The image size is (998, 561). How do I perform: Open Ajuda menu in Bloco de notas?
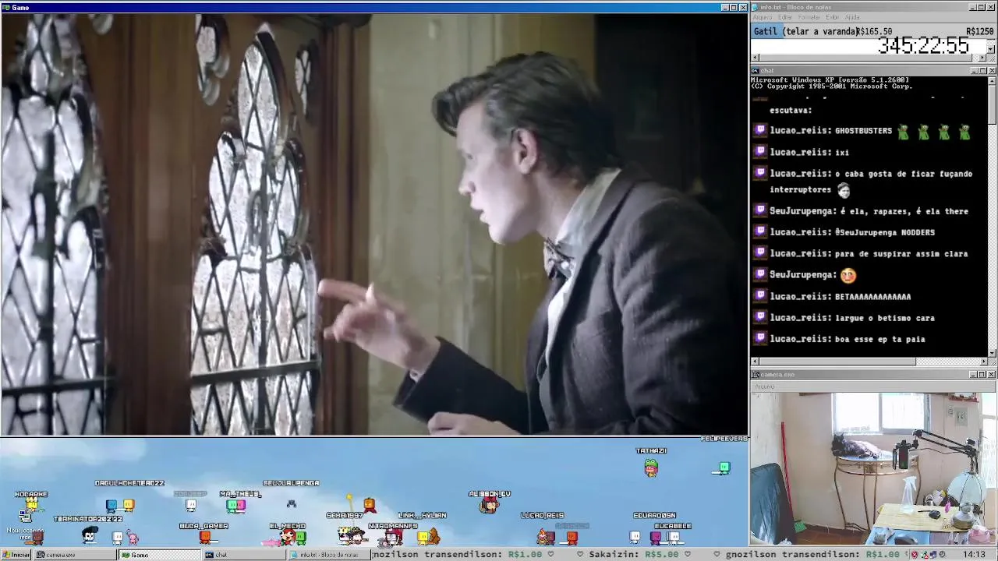pos(852,17)
